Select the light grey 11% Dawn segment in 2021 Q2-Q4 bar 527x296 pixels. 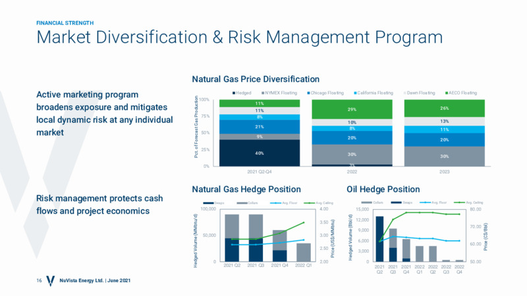click(x=260, y=111)
